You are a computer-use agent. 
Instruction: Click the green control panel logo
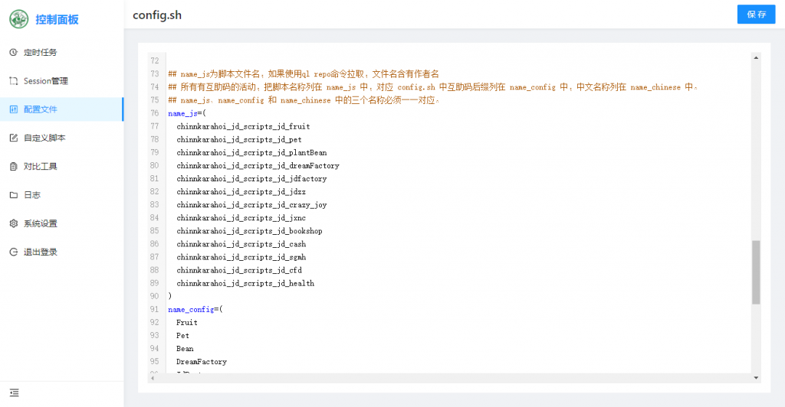20,19
